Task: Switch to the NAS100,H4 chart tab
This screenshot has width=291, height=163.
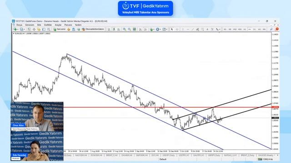Action: coord(81,155)
